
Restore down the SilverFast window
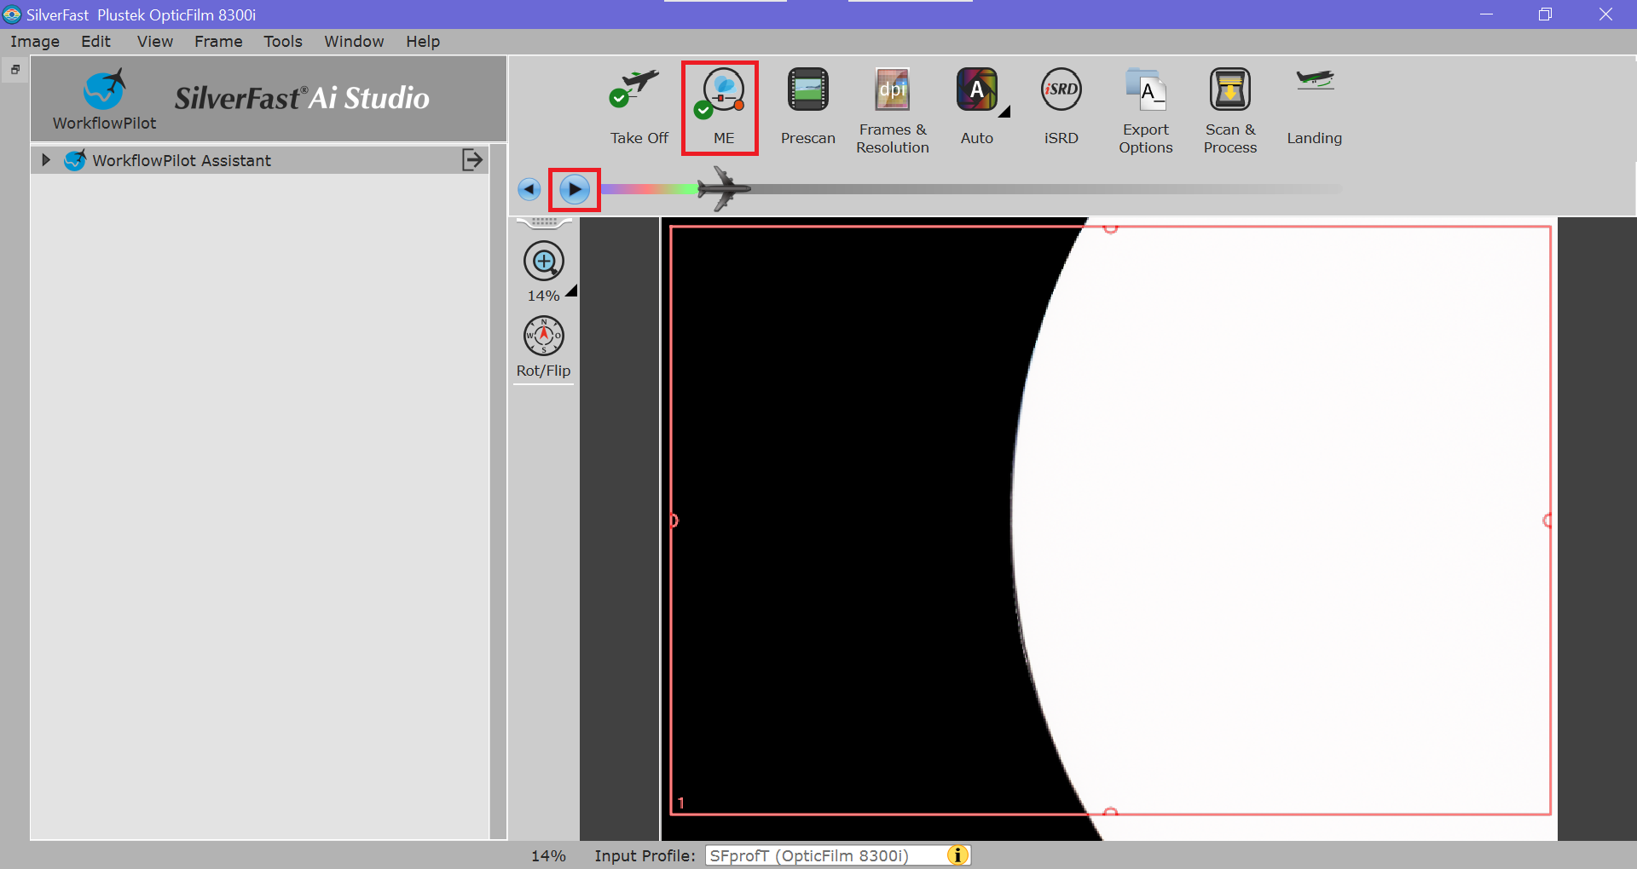click(1545, 14)
